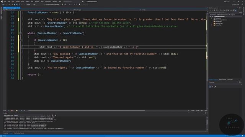The image size is (245, 137).
Task: Start Local Windows Debugger
Action: point(52,5)
